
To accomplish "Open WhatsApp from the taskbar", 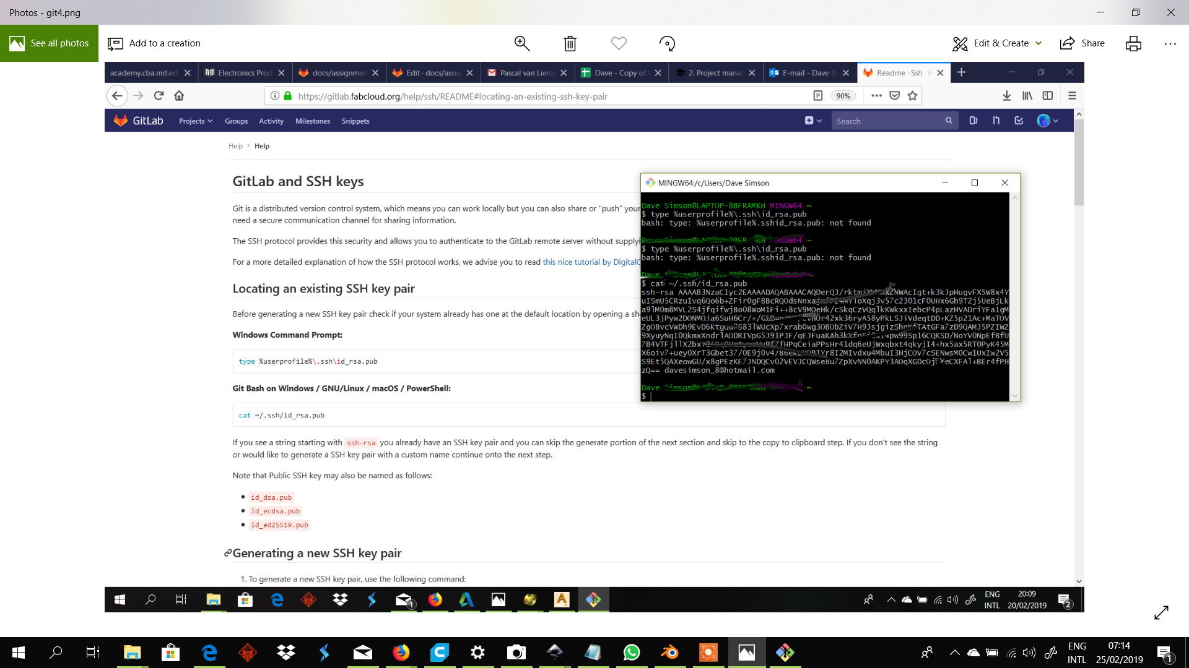I will [x=632, y=653].
